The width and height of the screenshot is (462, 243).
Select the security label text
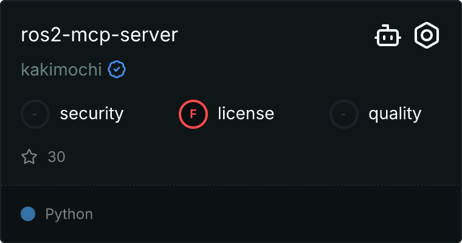click(x=92, y=114)
